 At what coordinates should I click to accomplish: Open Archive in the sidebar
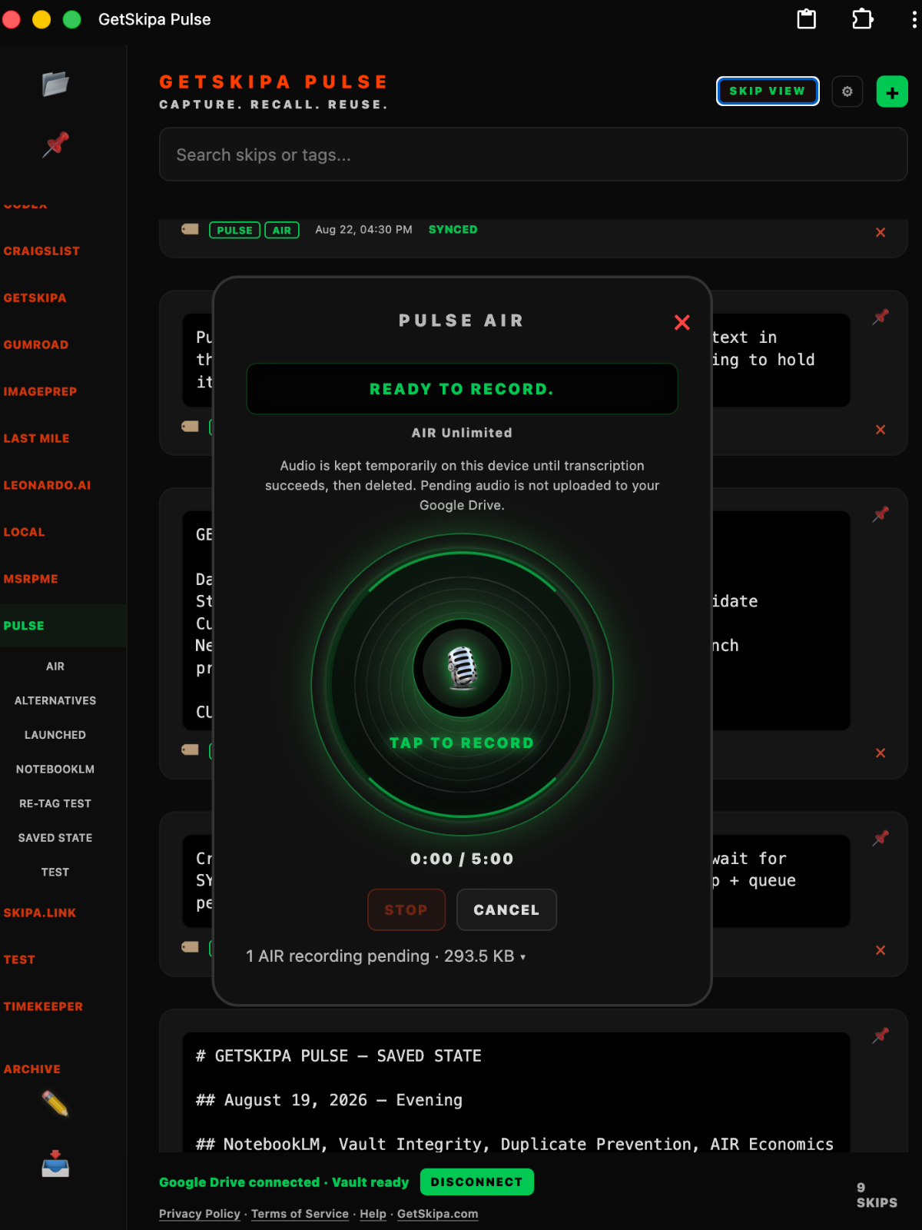click(x=32, y=1069)
